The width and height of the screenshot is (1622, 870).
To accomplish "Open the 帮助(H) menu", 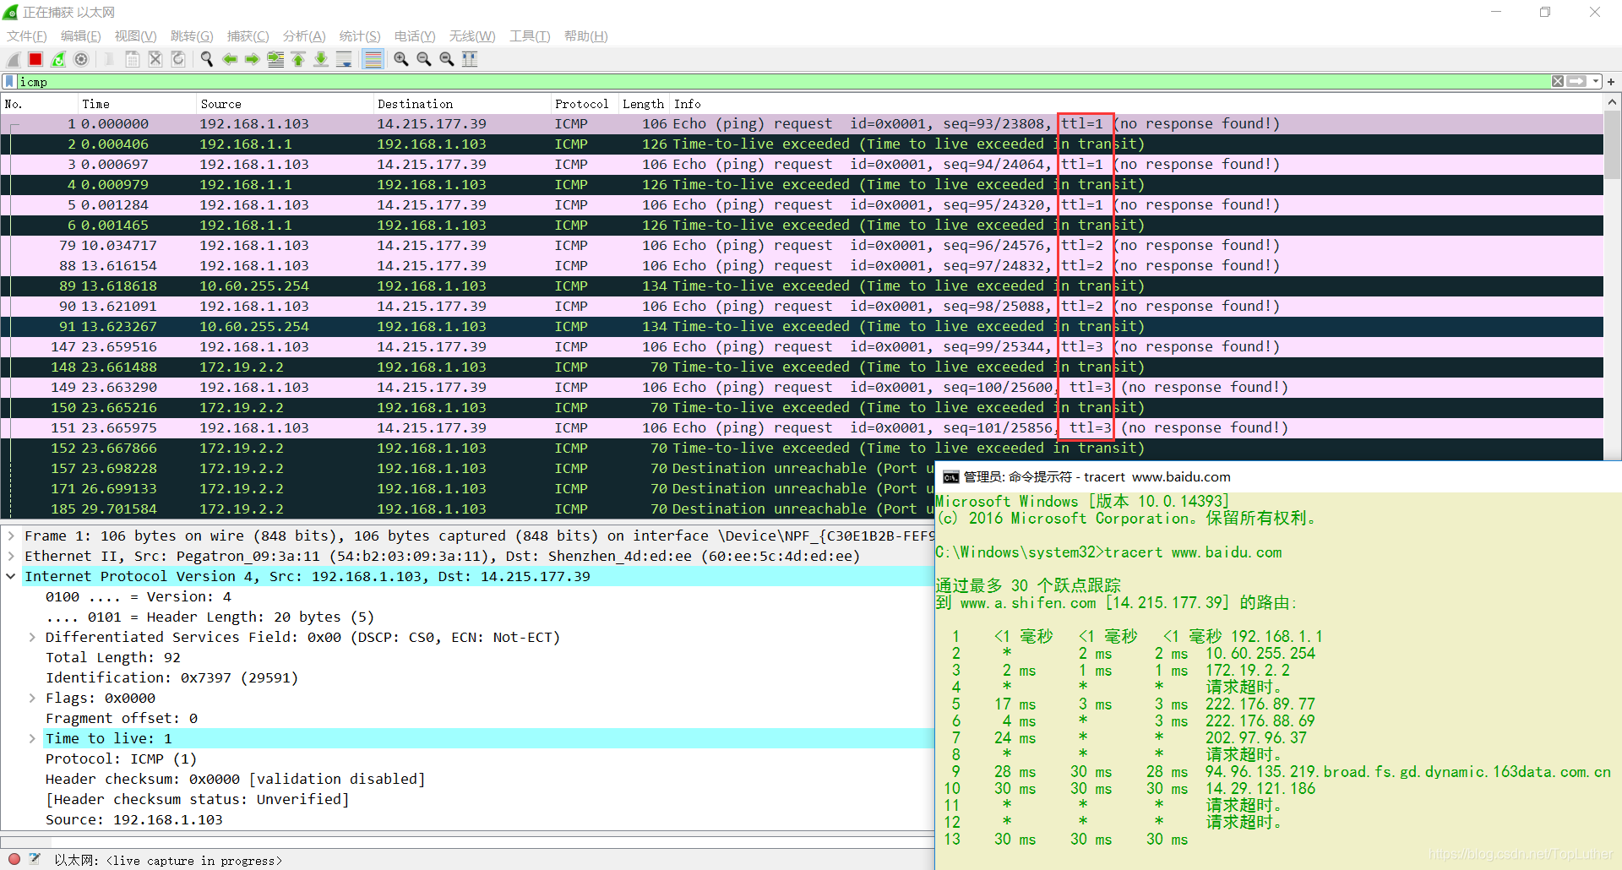I will pos(586,36).
